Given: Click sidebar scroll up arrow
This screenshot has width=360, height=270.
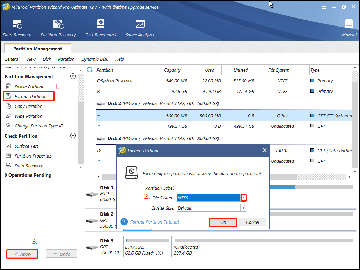Looking at the screenshot, I should click(80, 70).
